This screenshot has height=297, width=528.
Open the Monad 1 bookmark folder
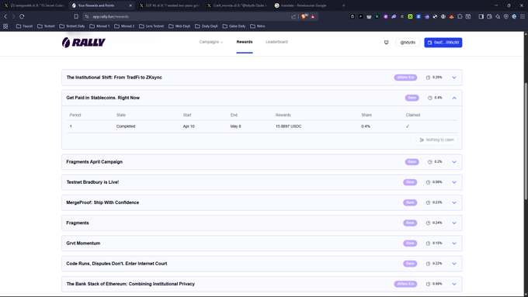click(99, 26)
